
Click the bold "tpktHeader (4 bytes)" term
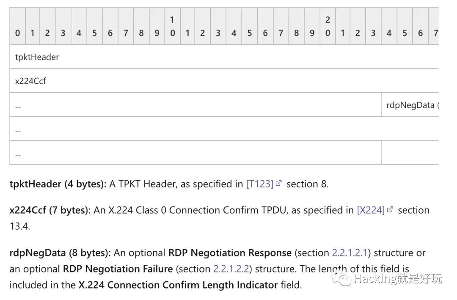click(58, 184)
